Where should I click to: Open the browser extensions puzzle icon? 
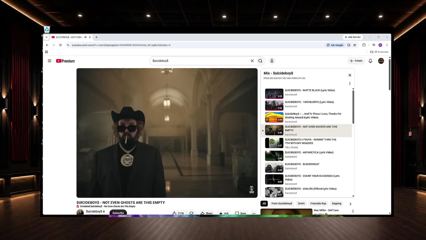364,45
